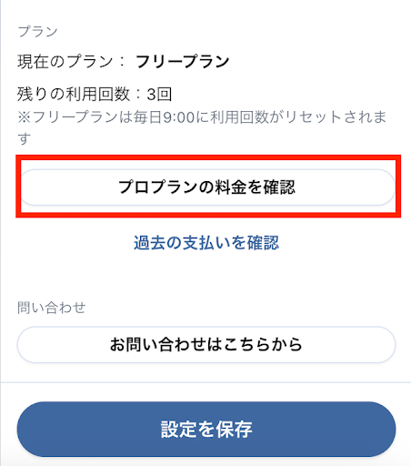The width and height of the screenshot is (411, 466).
Task: Click the 毎日9:00 text in the gray note
Action: (x=164, y=117)
